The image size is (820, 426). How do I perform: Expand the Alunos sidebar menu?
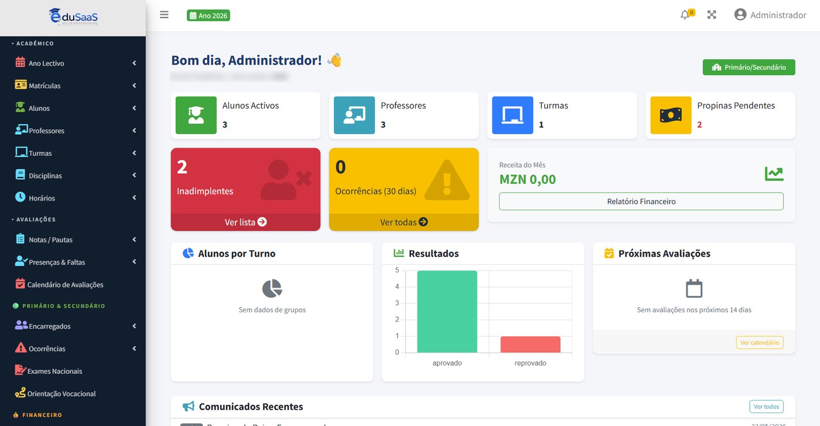point(73,108)
